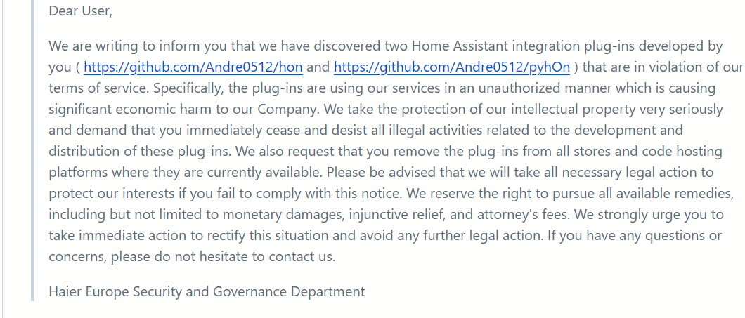Viewport: 745px width, 318px height.
Task: Click the phrase "terms of service"
Action: point(98,88)
